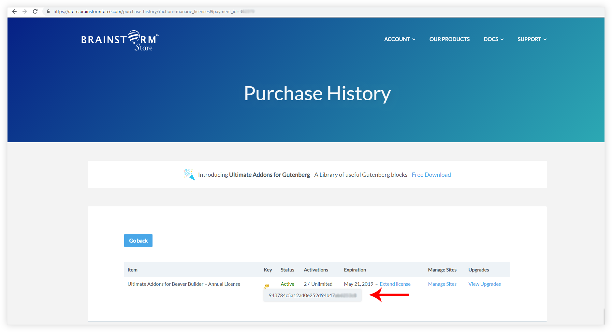This screenshot has height=332, width=612.
Task: Open the Manage Sites link in the row
Action: click(442, 284)
